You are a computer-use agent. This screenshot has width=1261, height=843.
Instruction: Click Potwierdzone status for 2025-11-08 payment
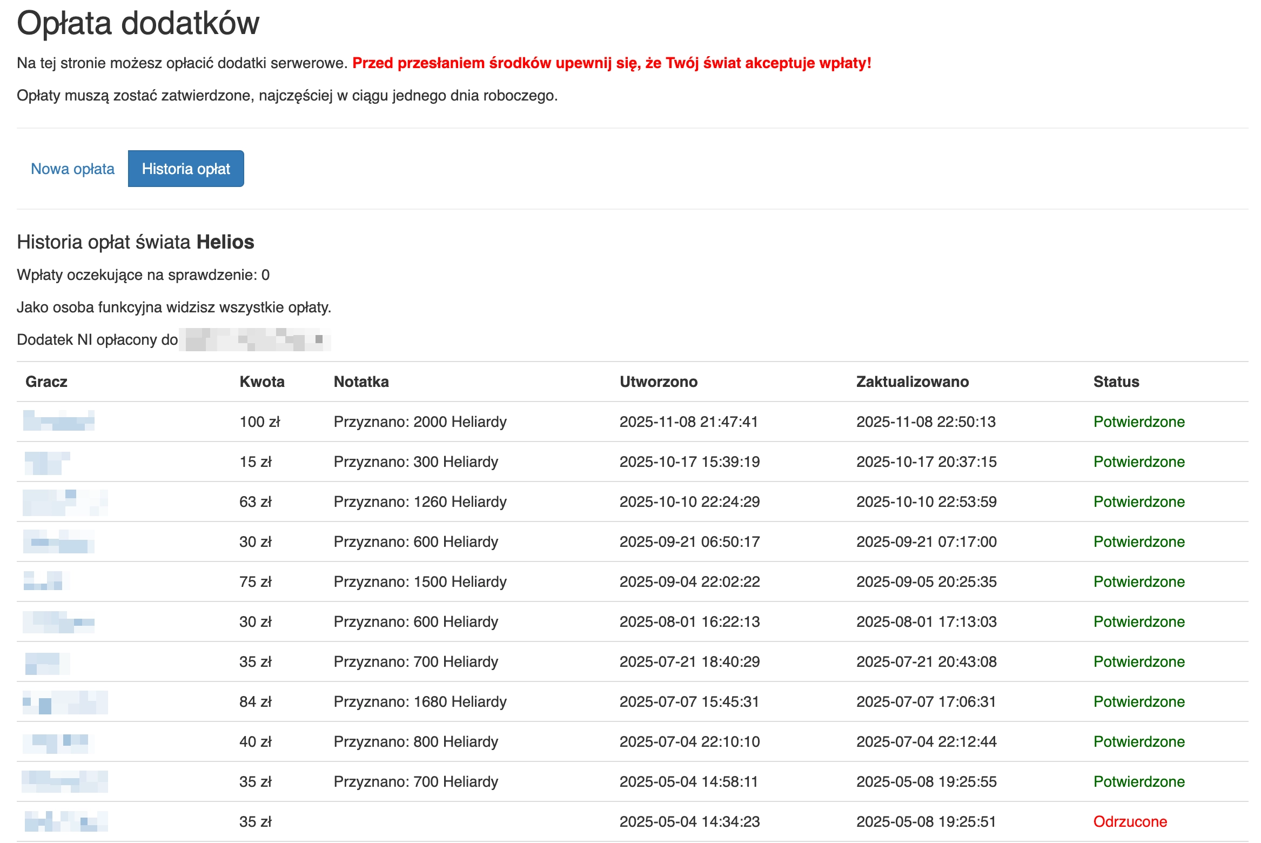pos(1138,422)
